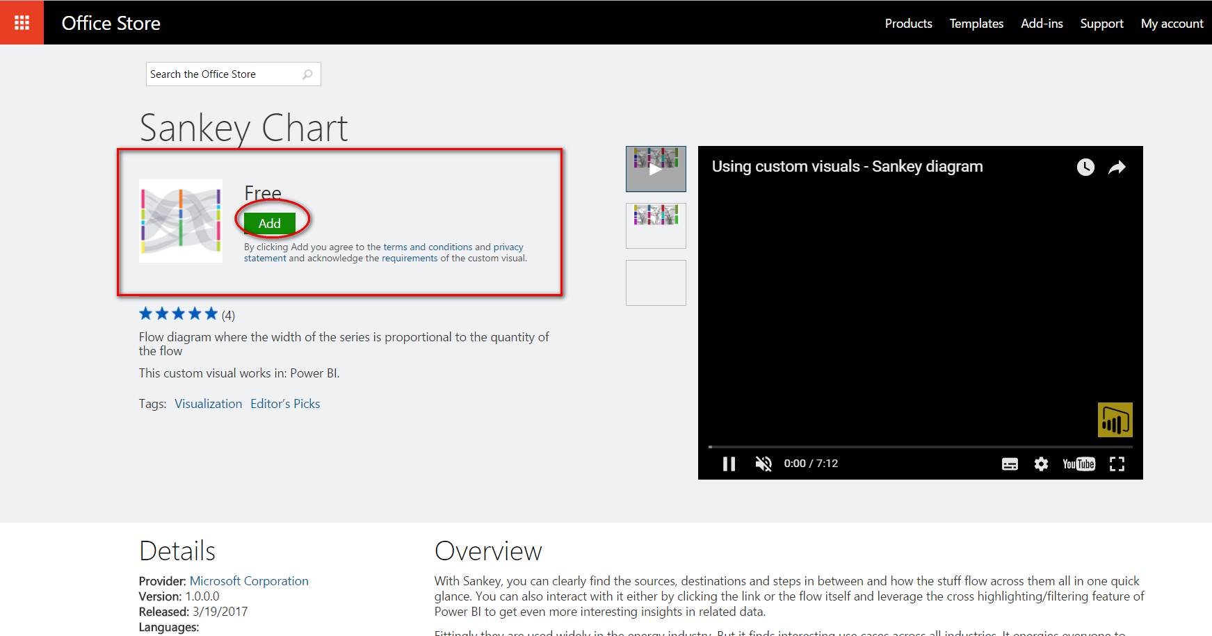Screen dimensions: 1212x636
Task: Unmute the video sound
Action: [763, 464]
